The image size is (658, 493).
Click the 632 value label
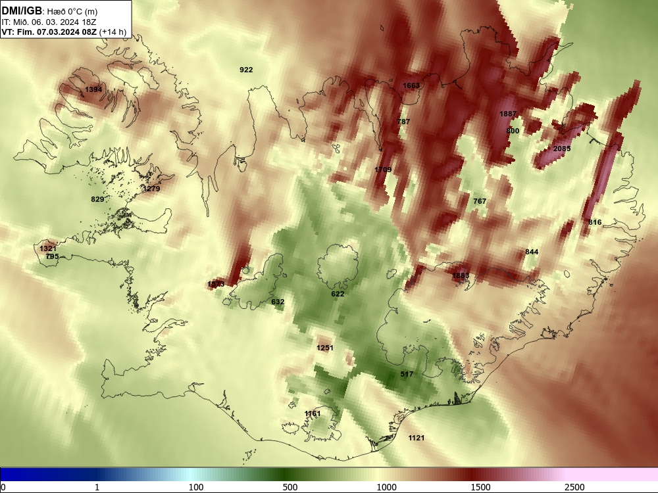[278, 302]
